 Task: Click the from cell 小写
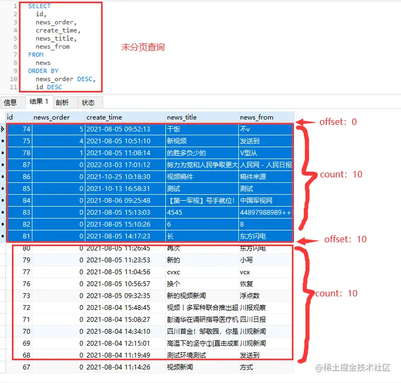(266, 260)
